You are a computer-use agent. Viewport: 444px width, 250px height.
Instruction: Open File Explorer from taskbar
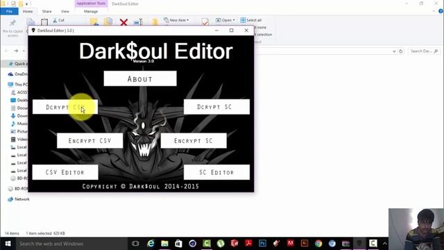point(164,244)
